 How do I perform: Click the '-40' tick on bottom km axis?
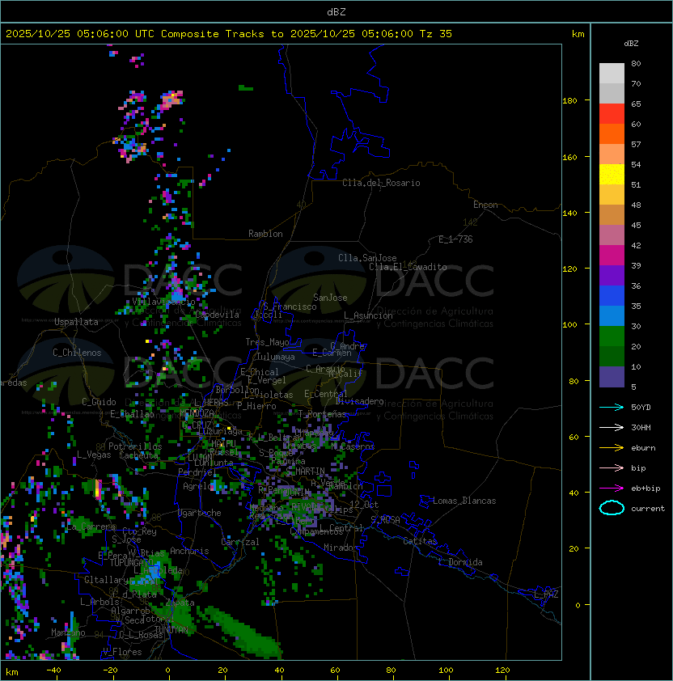[54, 670]
